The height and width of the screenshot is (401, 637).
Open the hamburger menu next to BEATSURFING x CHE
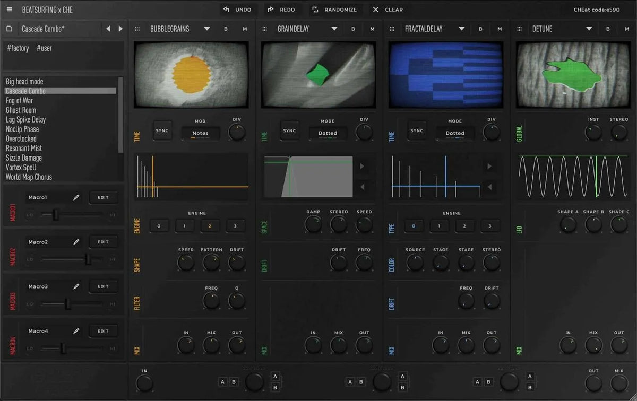[9, 9]
